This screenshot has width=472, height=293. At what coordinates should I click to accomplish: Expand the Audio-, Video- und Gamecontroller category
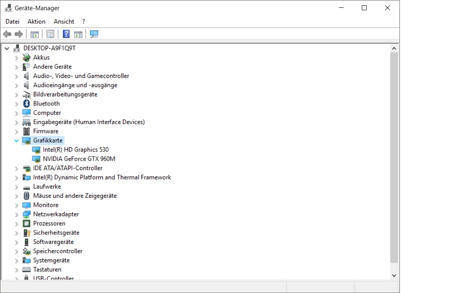16,76
